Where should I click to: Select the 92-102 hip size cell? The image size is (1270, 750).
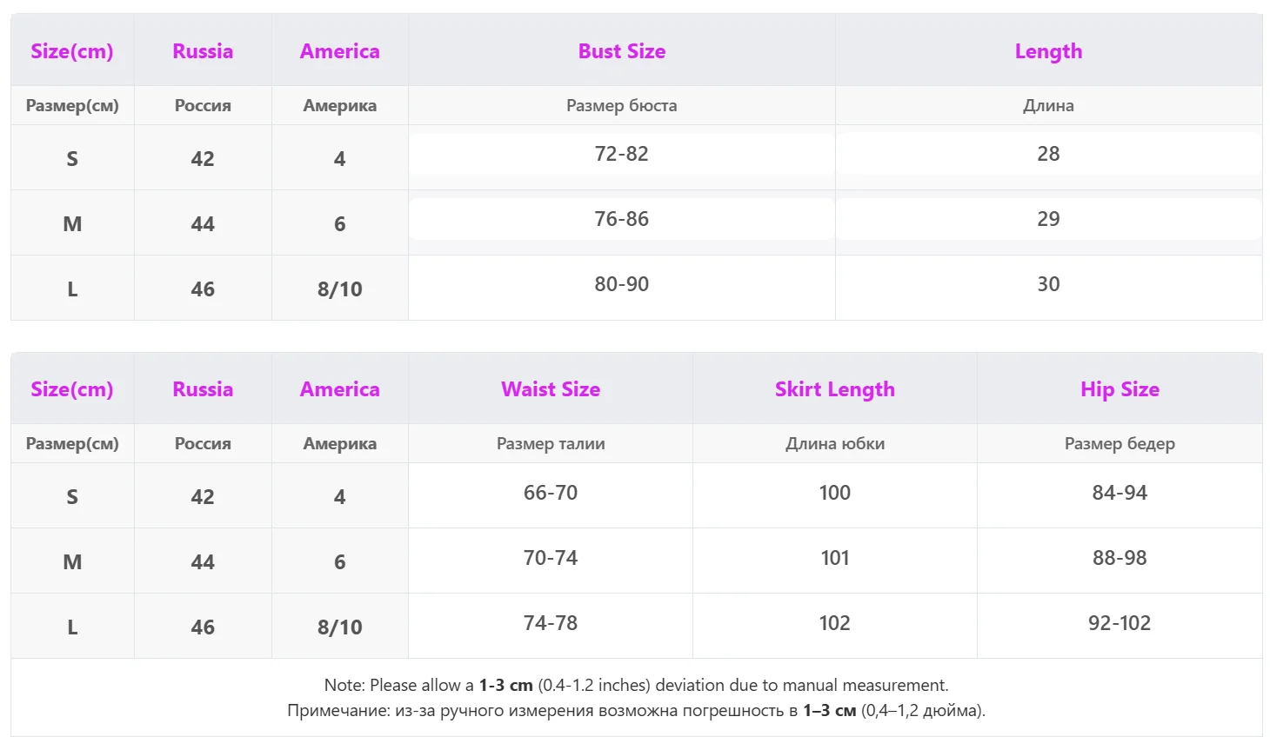[x=1120, y=623]
